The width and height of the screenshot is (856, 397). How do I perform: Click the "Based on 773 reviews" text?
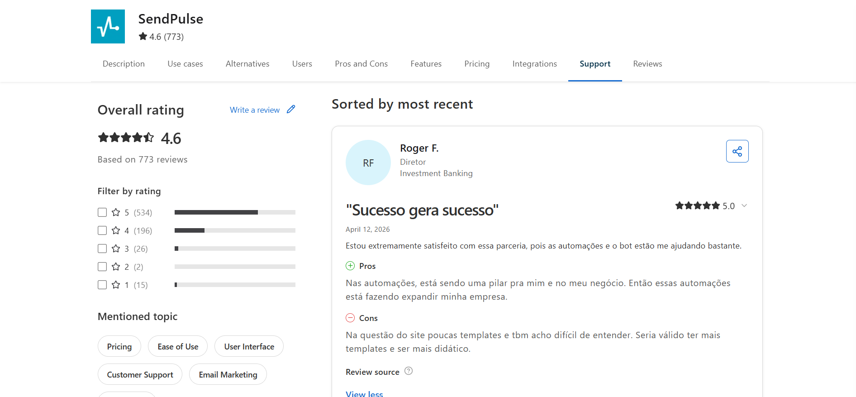coord(143,159)
